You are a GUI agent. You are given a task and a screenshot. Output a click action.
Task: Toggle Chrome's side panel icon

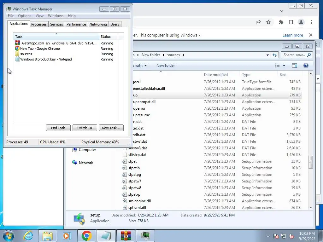pyautogui.click(x=291, y=22)
